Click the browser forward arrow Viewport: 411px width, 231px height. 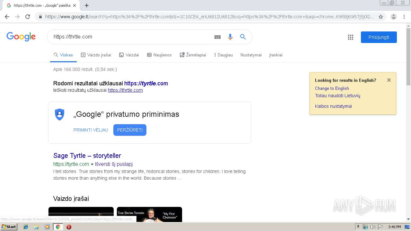[17, 17]
